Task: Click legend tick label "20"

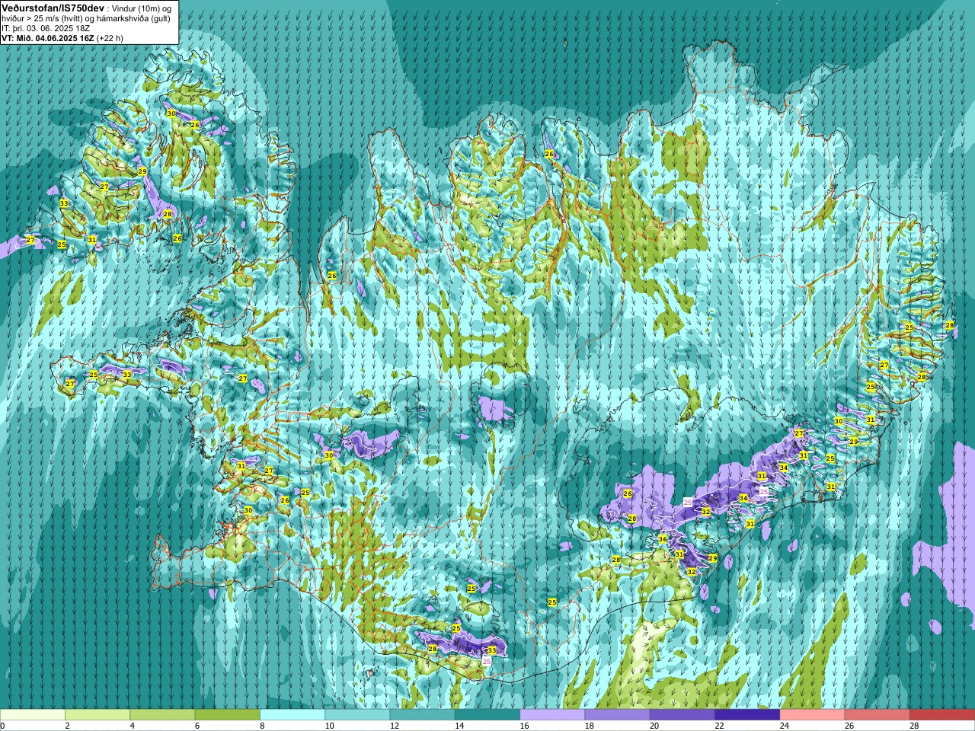Action: 654,726
